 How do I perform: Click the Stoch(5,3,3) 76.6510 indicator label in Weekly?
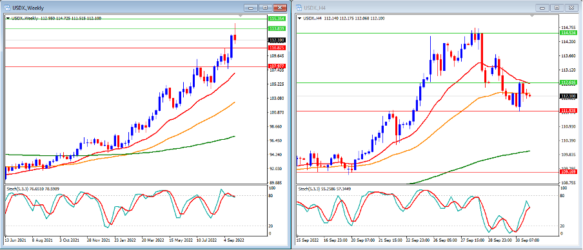(x=33, y=189)
